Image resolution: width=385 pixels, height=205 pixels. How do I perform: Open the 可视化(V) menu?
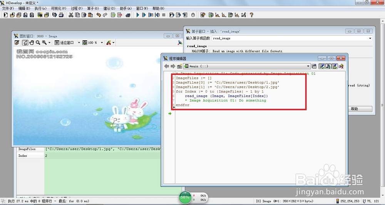[59, 8]
